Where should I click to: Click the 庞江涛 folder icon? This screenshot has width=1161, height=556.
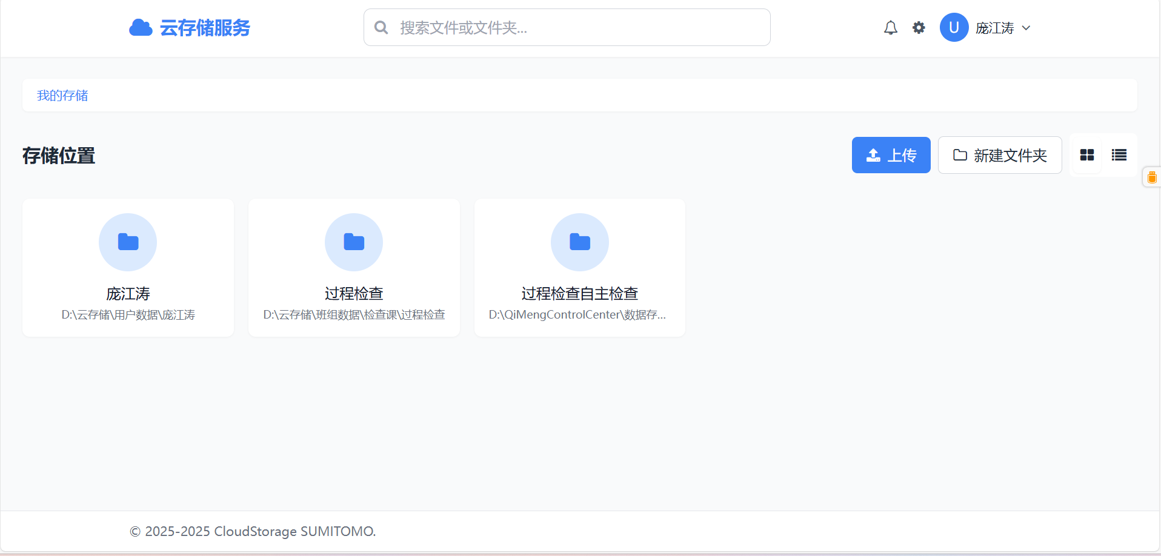coord(128,242)
